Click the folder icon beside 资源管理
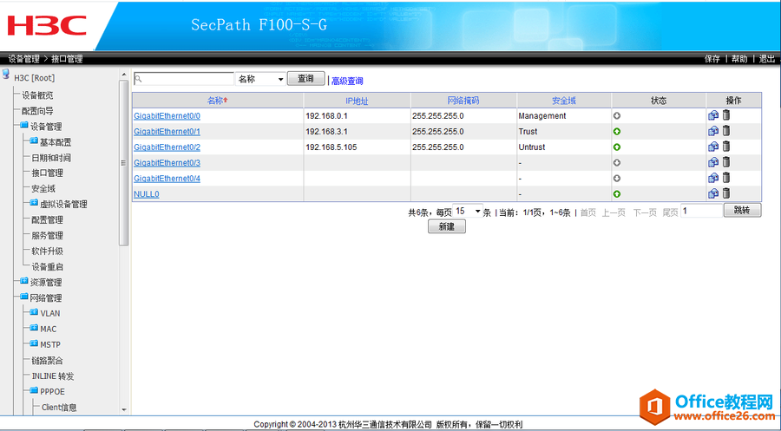The width and height of the screenshot is (781, 431). [x=24, y=281]
